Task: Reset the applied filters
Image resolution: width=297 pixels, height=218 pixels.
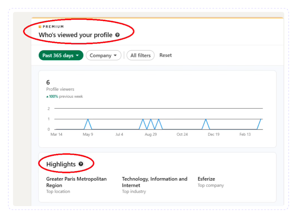Action: tap(166, 55)
